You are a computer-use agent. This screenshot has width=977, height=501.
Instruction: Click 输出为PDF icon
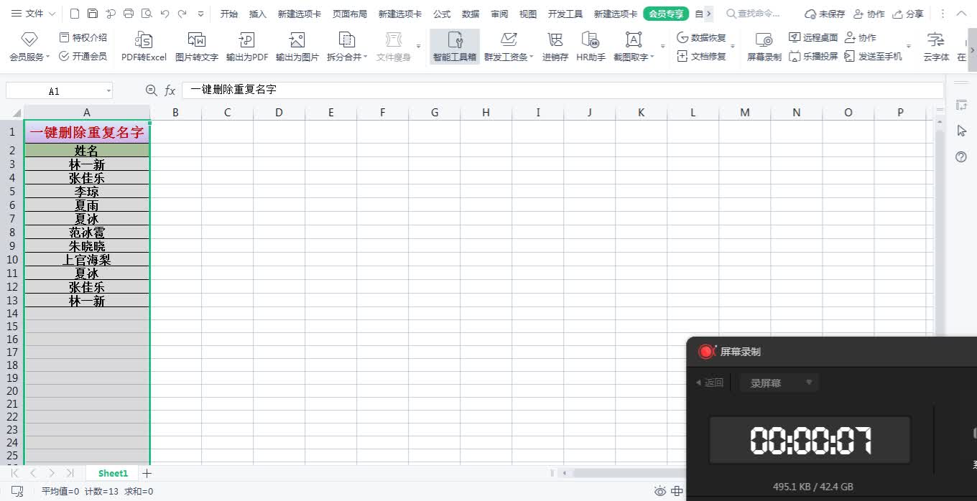(247, 47)
